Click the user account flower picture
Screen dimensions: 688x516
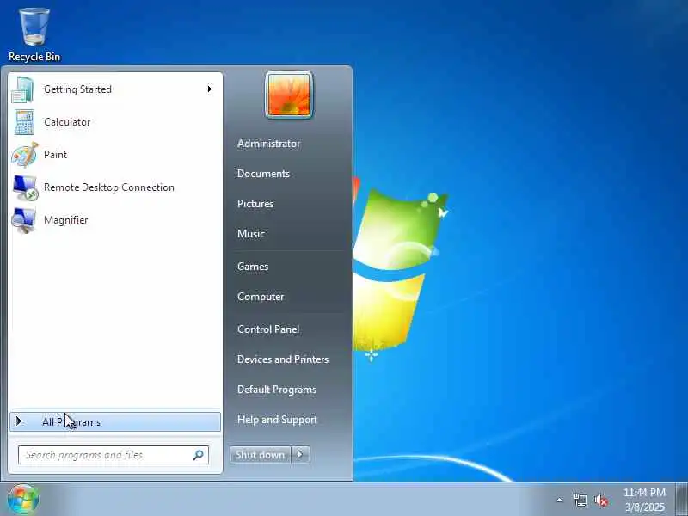(289, 95)
